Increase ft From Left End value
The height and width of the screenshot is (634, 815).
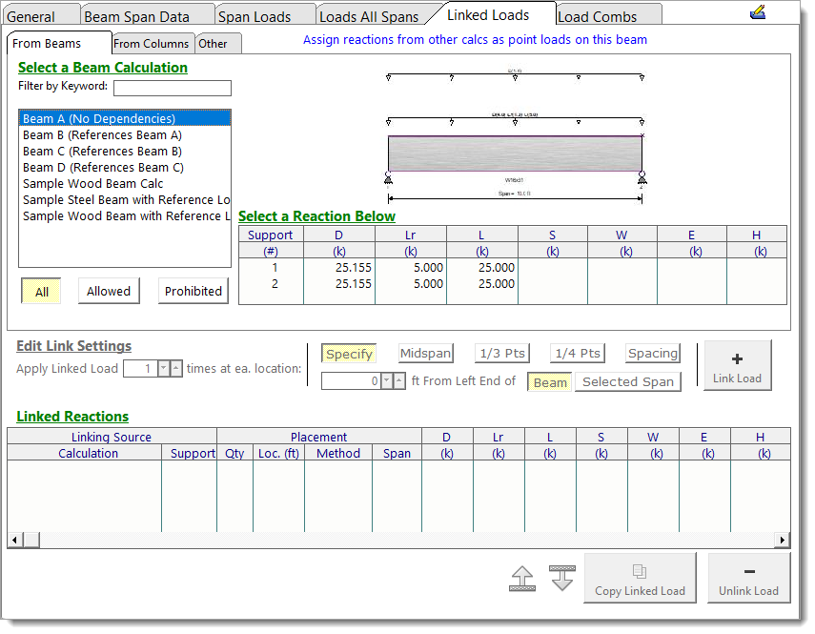tap(399, 381)
